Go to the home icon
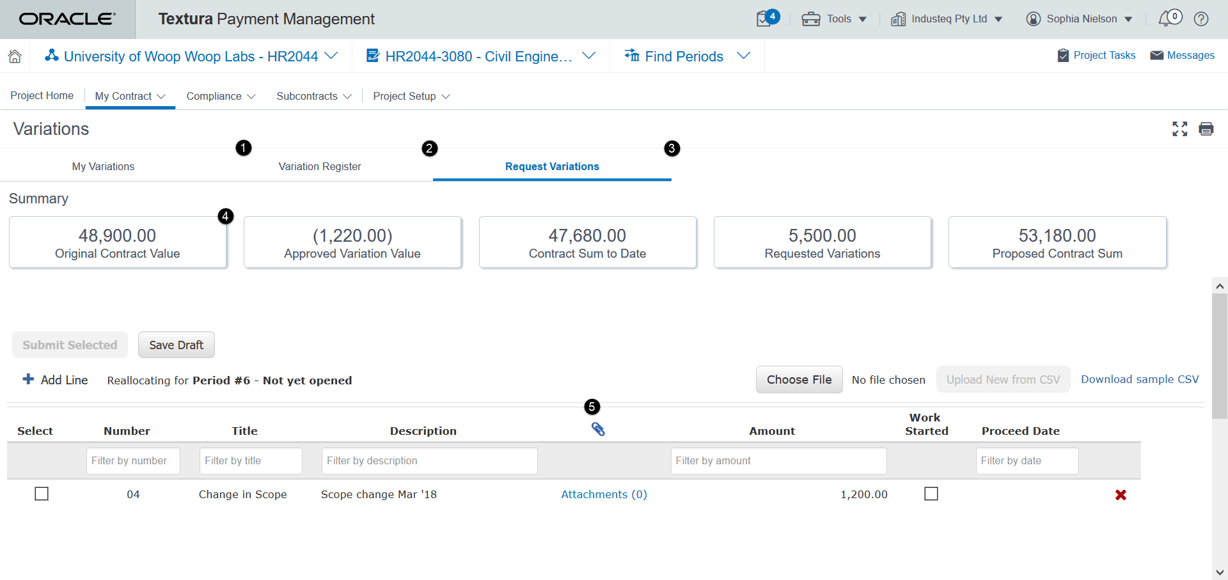This screenshot has width=1228, height=580. [x=15, y=56]
